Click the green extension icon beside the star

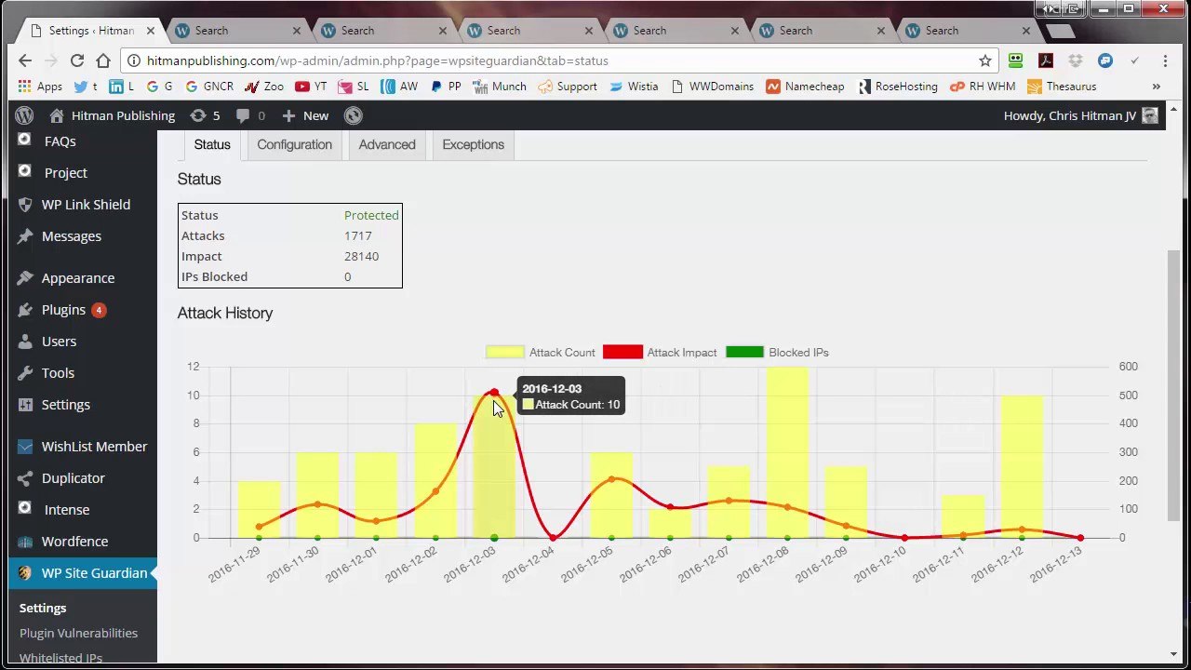click(1015, 60)
